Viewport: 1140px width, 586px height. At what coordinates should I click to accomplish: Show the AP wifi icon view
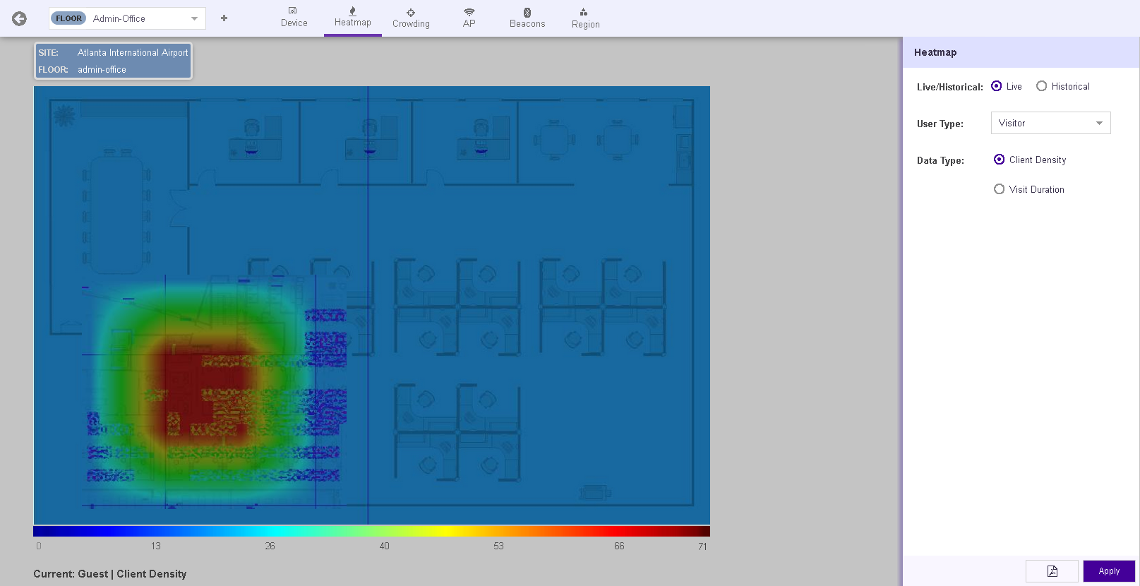pos(469,12)
